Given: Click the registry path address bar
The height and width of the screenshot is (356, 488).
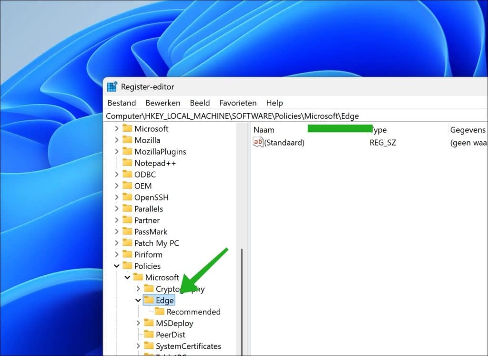Looking at the screenshot, I should (295, 116).
